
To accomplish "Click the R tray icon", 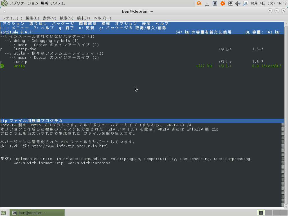I will 215,3.
